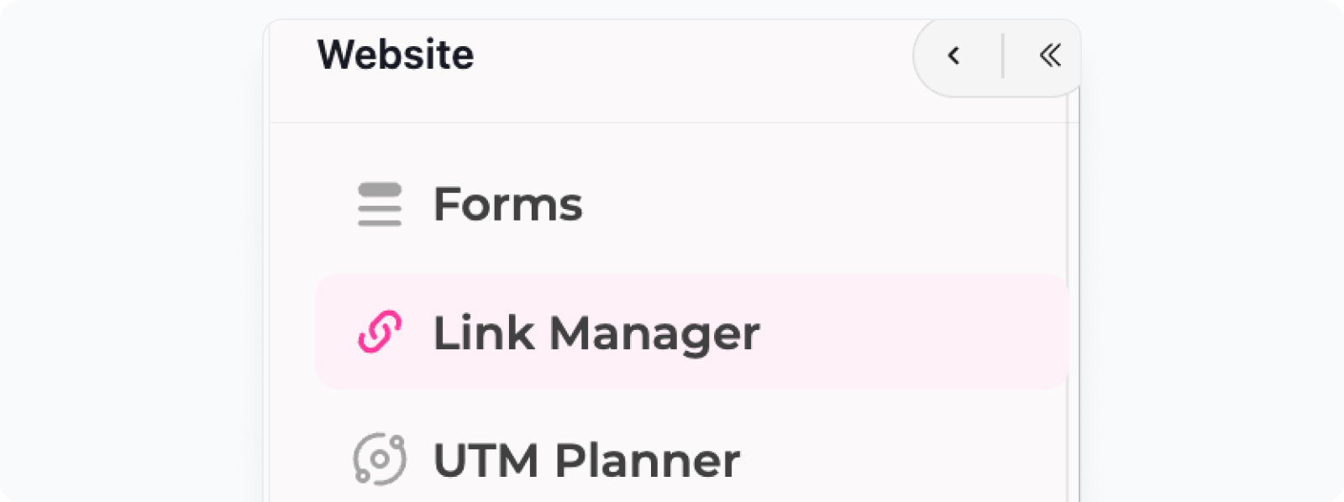This screenshot has width=1344, height=502.
Task: Click the Link Manager text label
Action: click(x=596, y=333)
